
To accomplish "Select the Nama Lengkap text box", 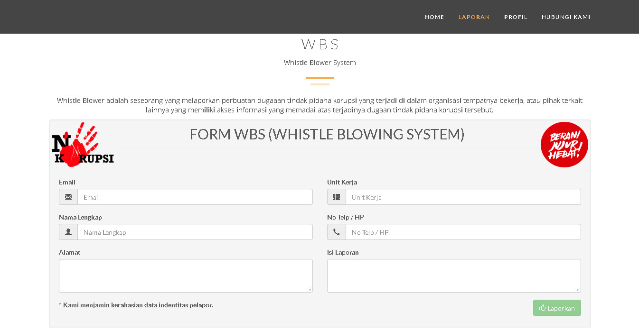I will click(195, 232).
